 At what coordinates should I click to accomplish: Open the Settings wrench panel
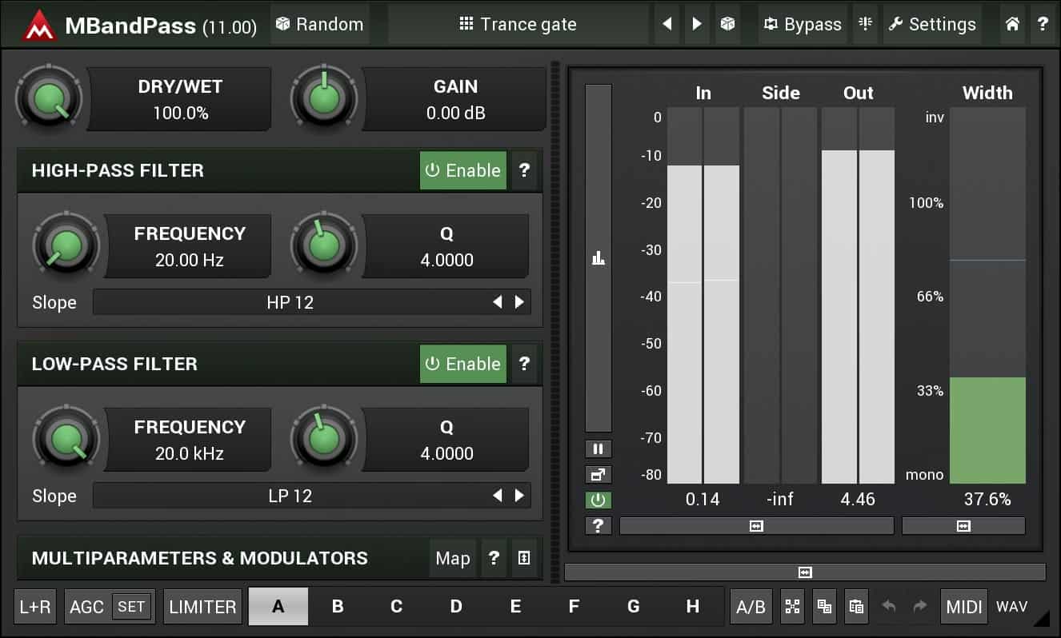[932, 24]
